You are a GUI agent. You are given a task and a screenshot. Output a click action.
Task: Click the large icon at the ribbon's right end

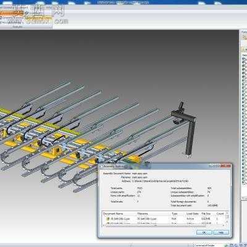click(x=58, y=10)
